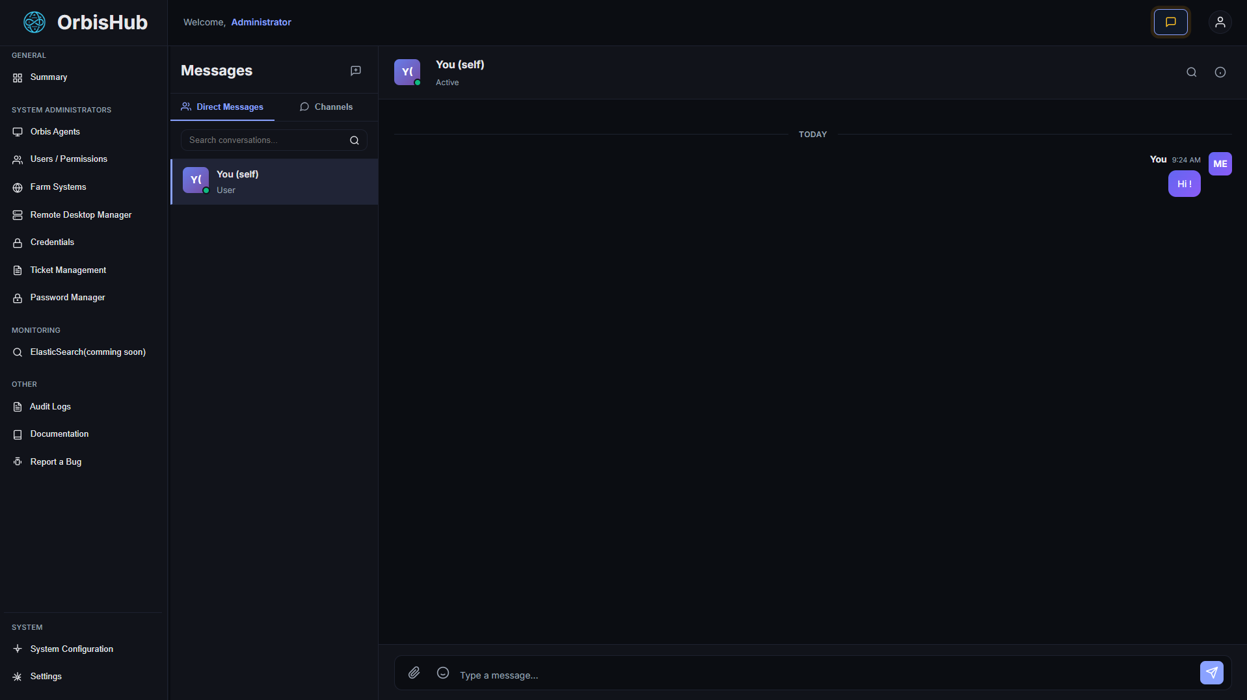Screen dimensions: 1247x700
Task: Open Ticket Management from the sidebar
Action: click(x=68, y=270)
